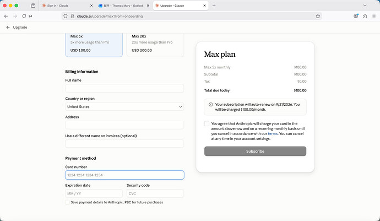The image size is (380, 221).
Task: Close the Thomas Mary - Outlook tab
Action: (x=148, y=6)
